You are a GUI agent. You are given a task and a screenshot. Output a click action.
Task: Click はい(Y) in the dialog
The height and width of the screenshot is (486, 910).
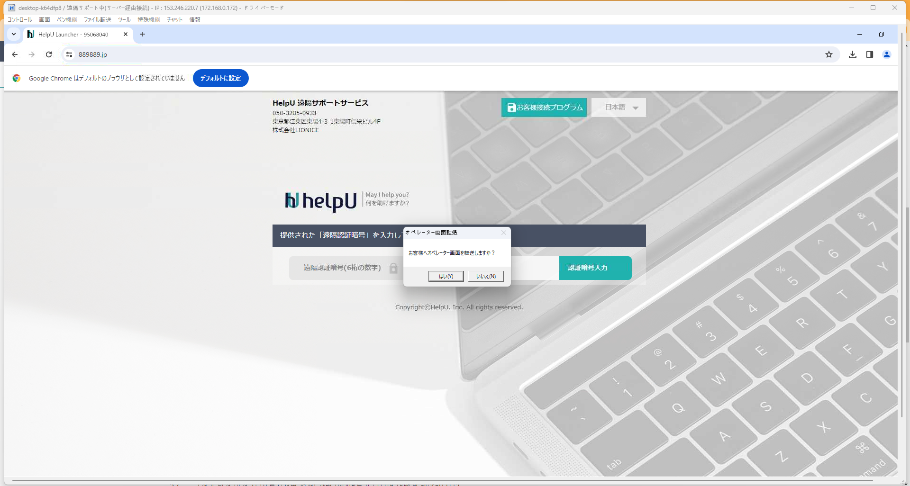446,276
